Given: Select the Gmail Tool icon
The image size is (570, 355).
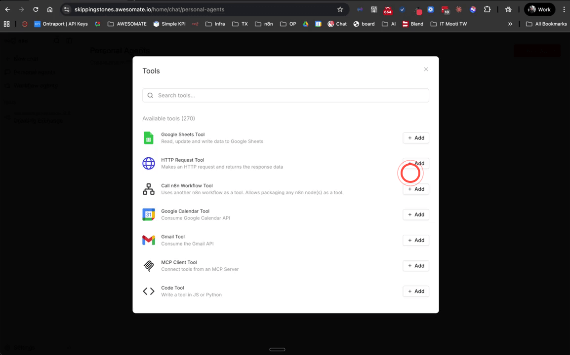Looking at the screenshot, I should click(149, 240).
